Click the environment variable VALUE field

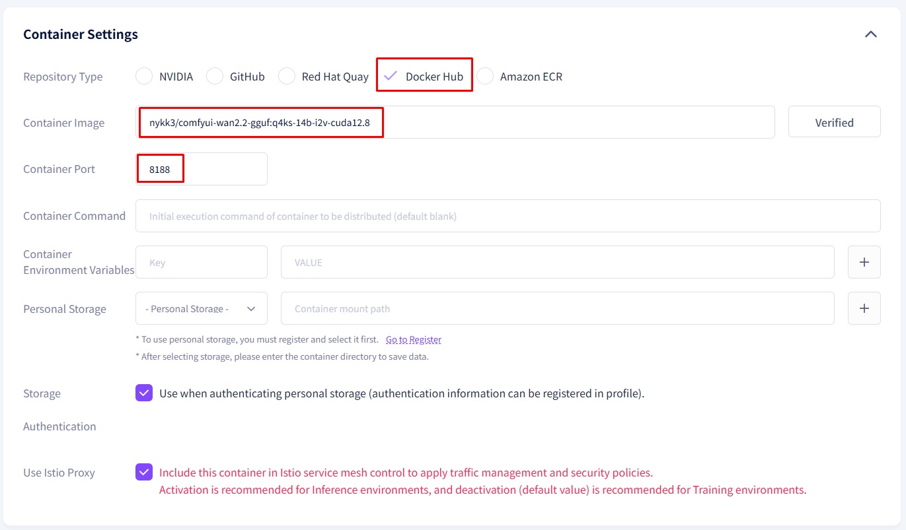(x=556, y=263)
